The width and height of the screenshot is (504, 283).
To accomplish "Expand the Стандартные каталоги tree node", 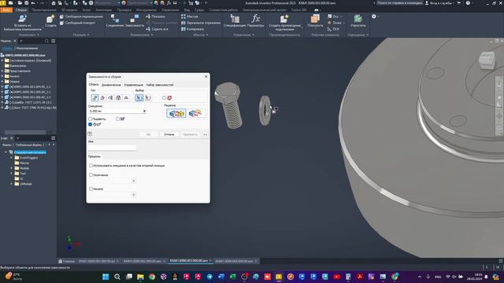I will pyautogui.click(x=6, y=152).
